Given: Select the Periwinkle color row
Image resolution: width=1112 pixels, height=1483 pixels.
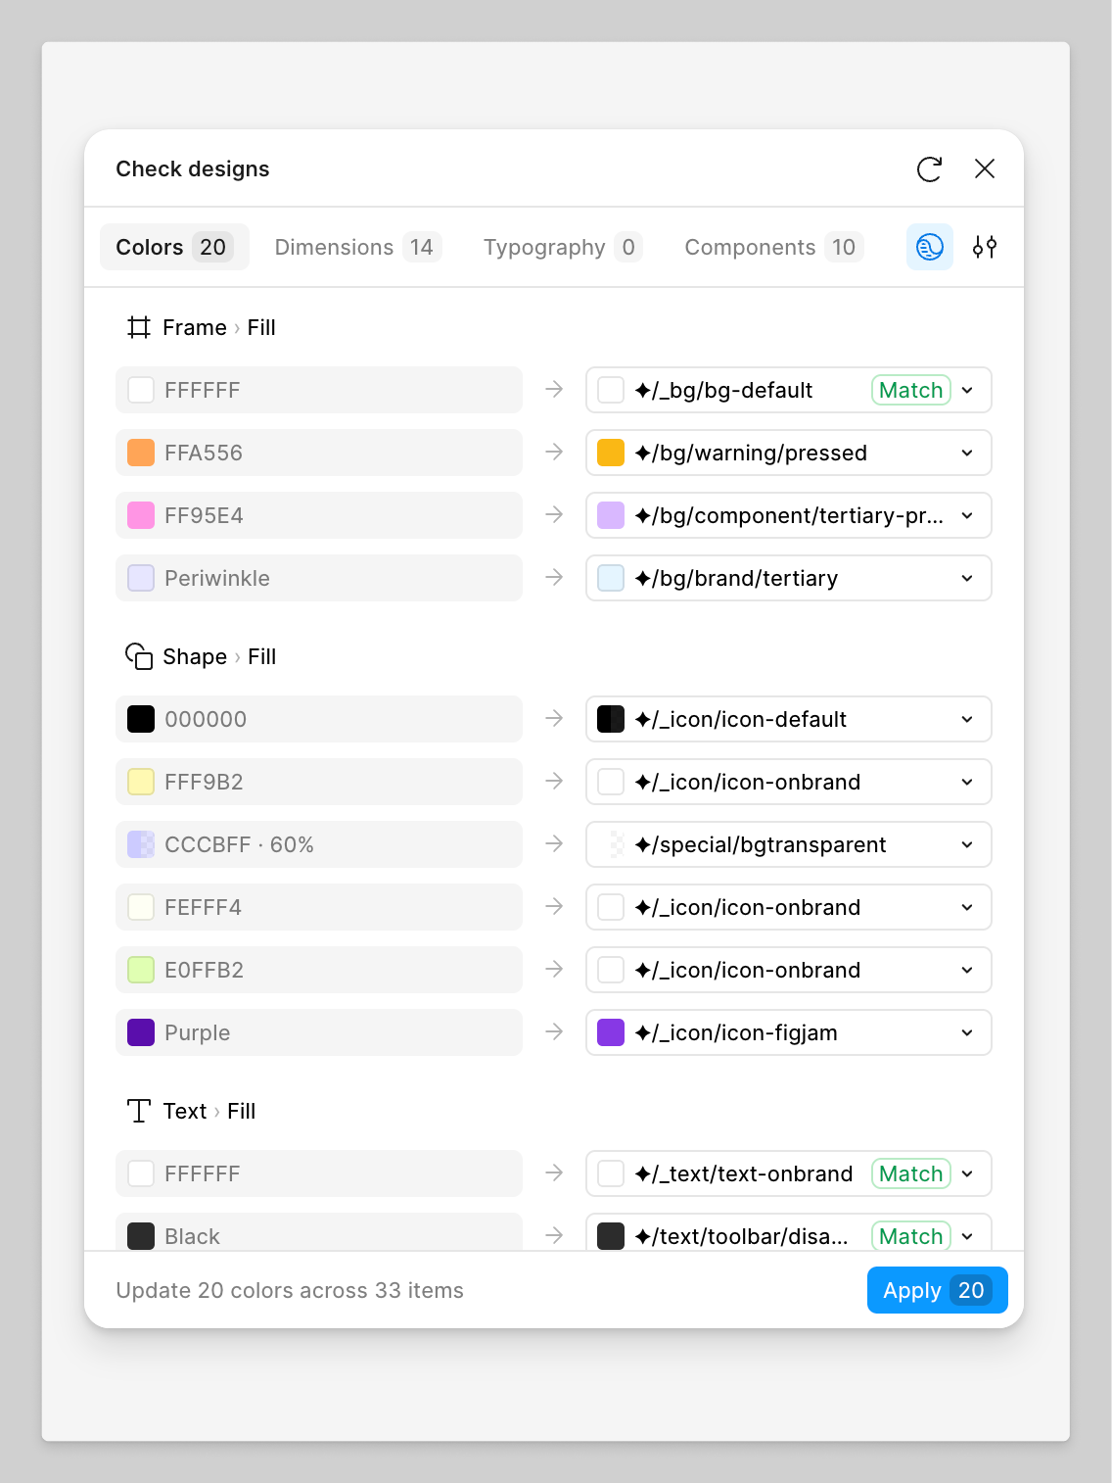Looking at the screenshot, I should pos(319,578).
